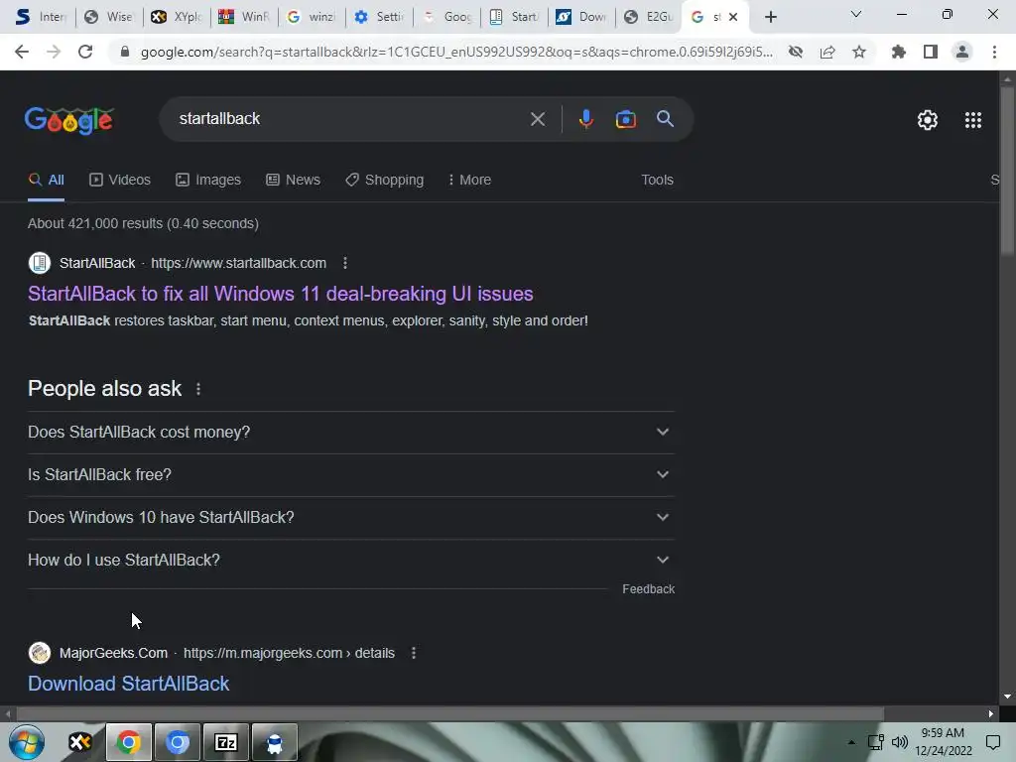
Task: Open the tab search chevron
Action: (x=856, y=14)
